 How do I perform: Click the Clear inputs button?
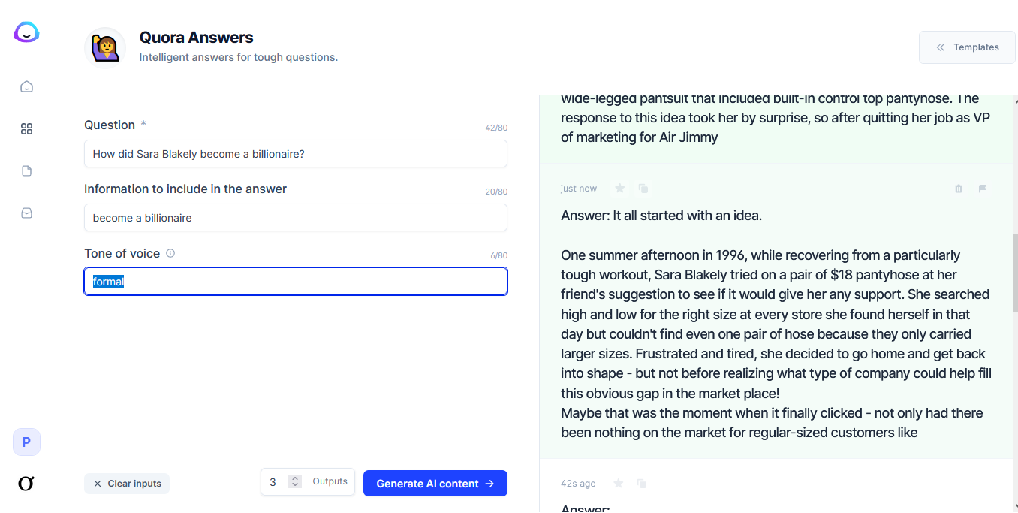pyautogui.click(x=127, y=484)
